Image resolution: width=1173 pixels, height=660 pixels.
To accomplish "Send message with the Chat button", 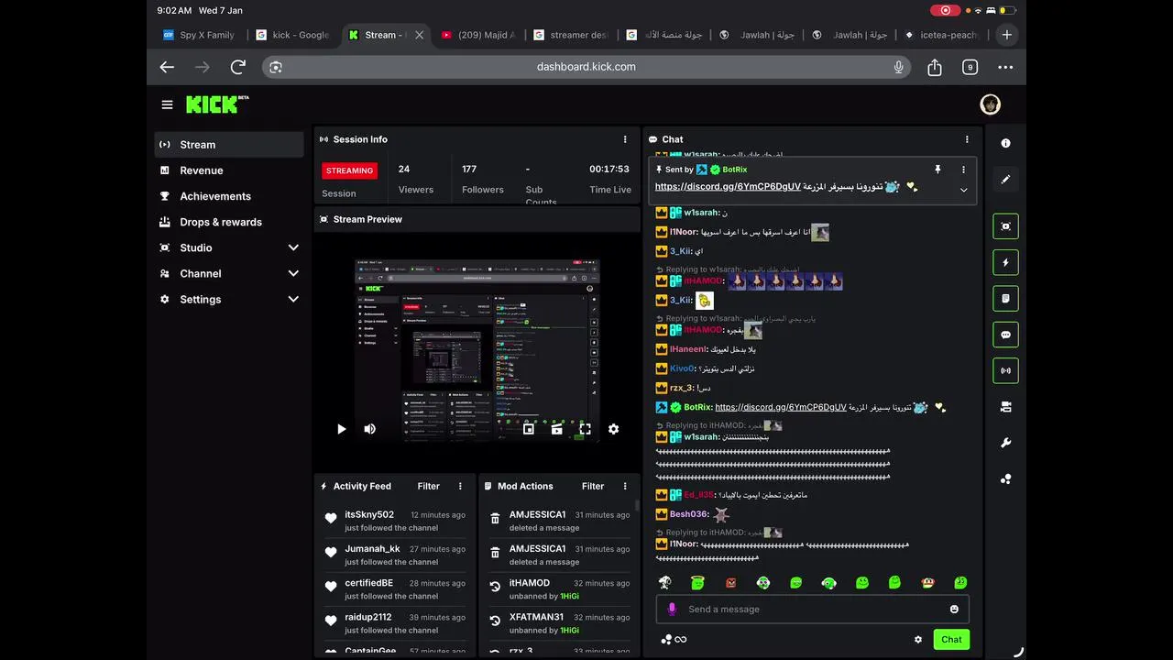I will coord(951,639).
